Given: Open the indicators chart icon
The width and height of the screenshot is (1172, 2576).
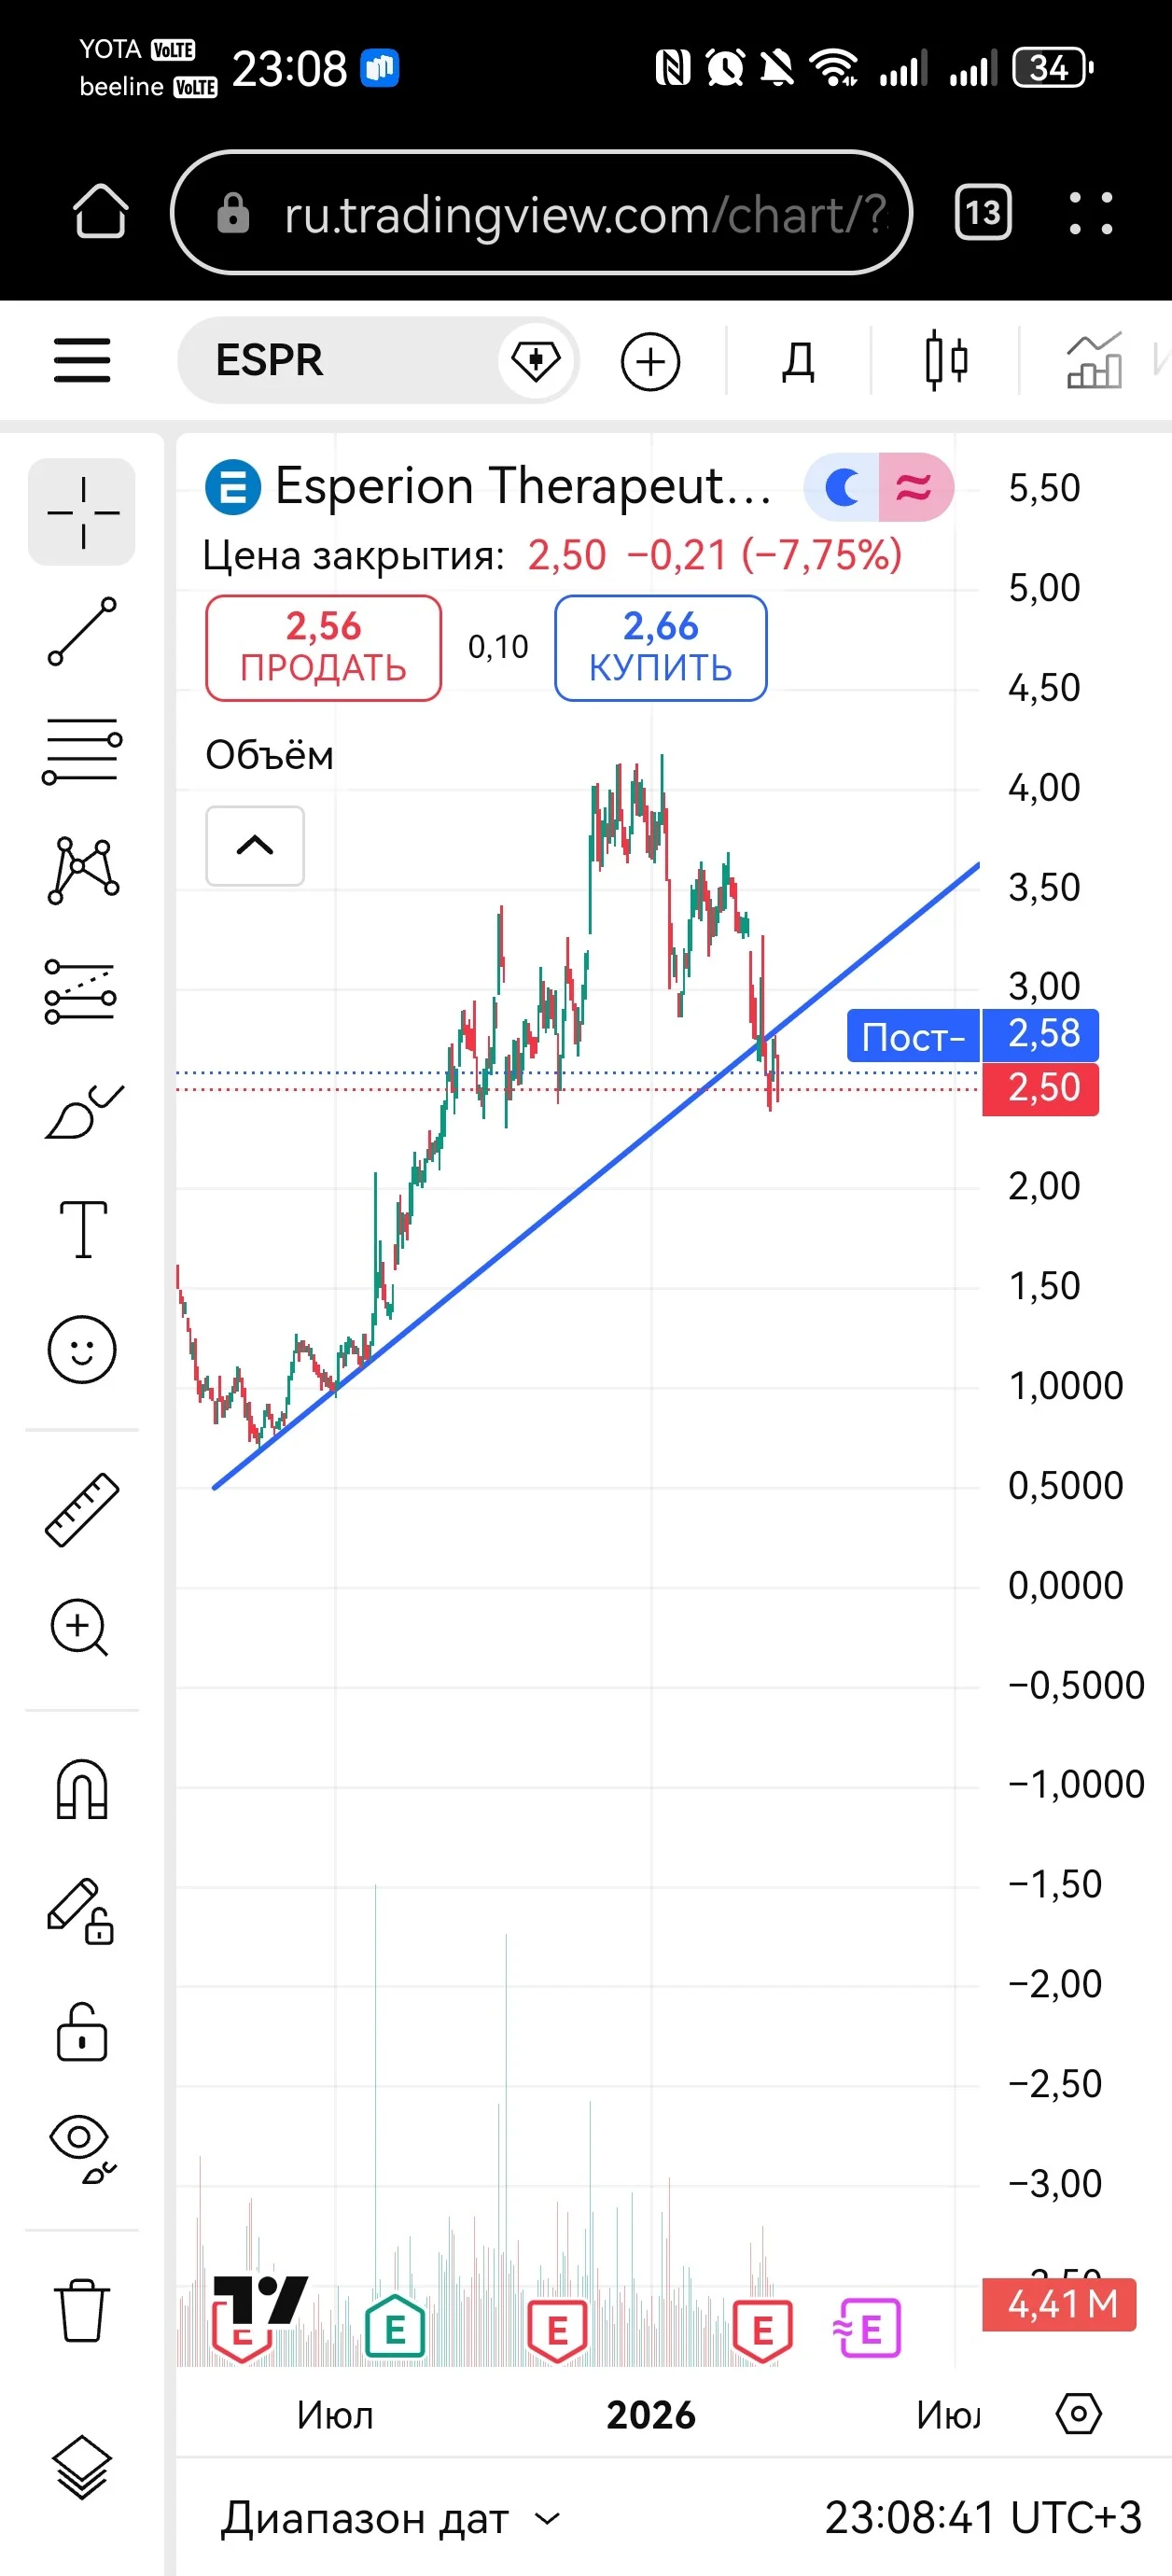Looking at the screenshot, I should (1094, 361).
